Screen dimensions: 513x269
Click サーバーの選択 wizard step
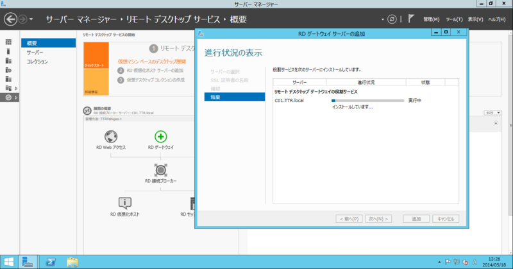(225, 71)
